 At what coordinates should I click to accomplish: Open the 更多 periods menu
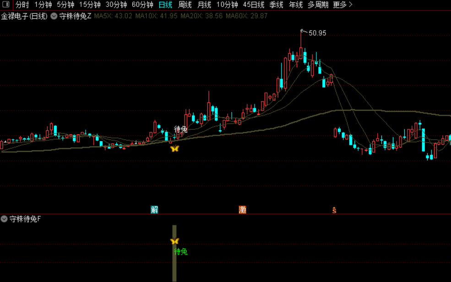pos(342,5)
